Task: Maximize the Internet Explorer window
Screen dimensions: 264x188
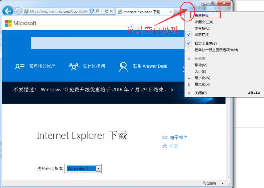Action: click(213, 3)
